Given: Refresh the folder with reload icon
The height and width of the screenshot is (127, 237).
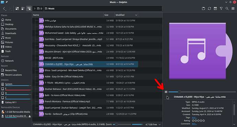Looking at the screenshot, I should 209,9.
